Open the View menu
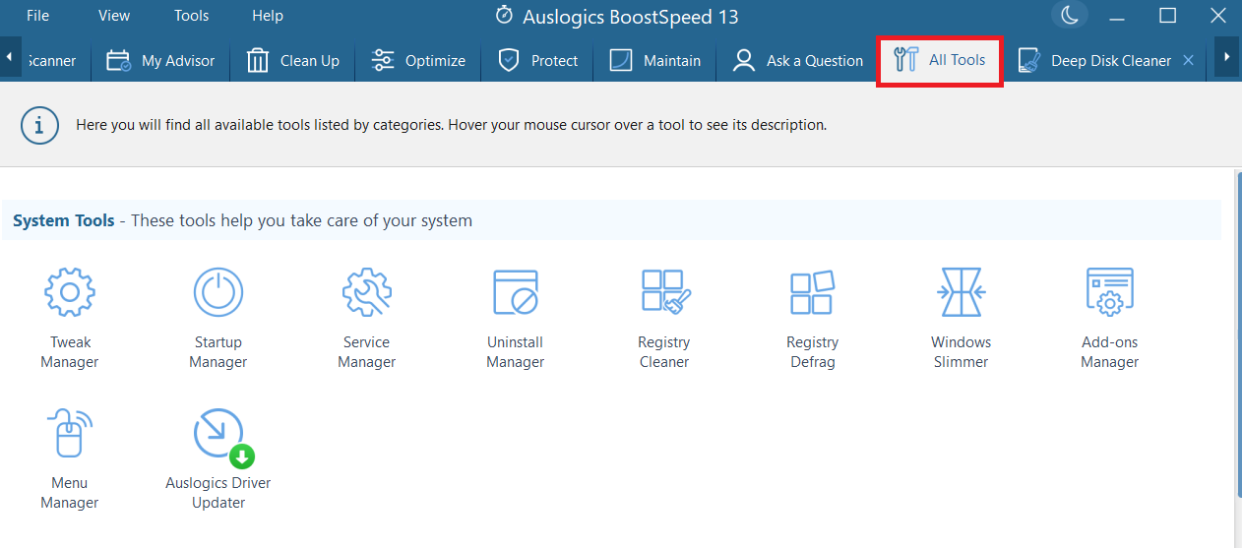1242x548 pixels. click(x=114, y=16)
